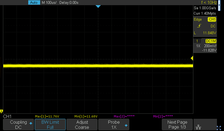Click the yellow trigger level arrow marker
This screenshot has height=131, width=224.
(x=192, y=58)
